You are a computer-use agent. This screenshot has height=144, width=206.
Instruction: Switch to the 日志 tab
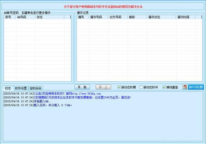click(8, 88)
